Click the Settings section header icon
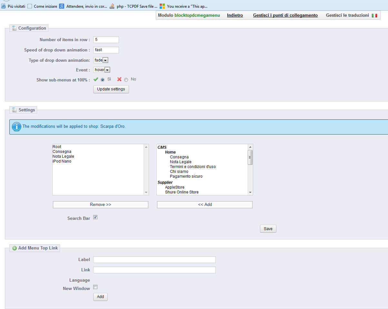 [x=14, y=110]
